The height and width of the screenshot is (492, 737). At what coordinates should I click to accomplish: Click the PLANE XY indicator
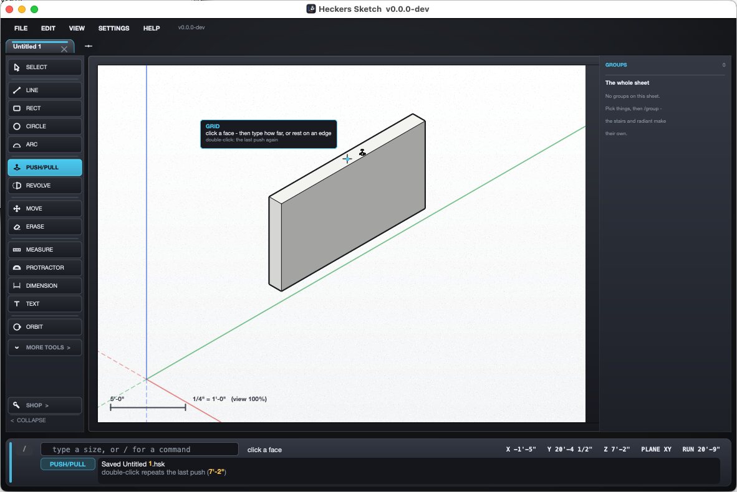(656, 449)
